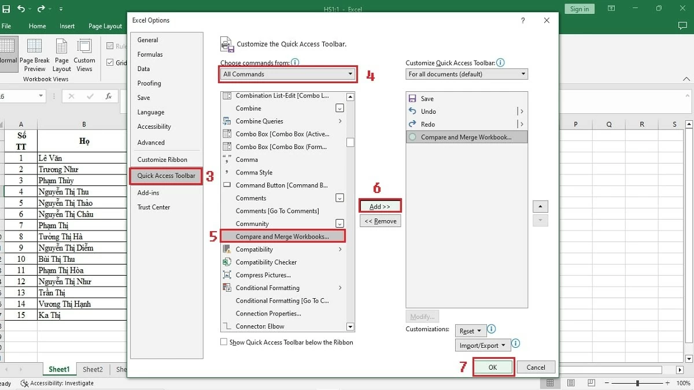Click the Choose commands info icon
The image size is (694, 390).
click(x=295, y=61)
